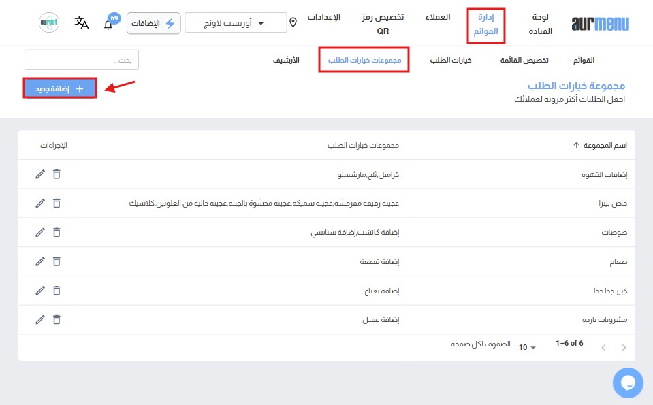Edit the صوصات group with pencil icon
653x405 pixels.
(x=40, y=232)
